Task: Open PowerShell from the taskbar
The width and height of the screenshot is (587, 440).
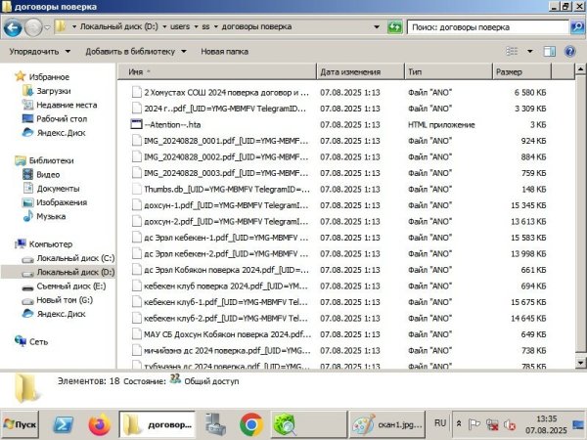Action: 65,423
